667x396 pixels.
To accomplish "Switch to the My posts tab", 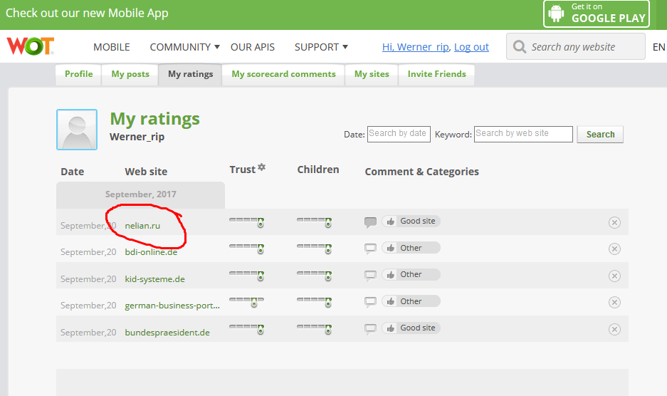I will click(x=130, y=74).
